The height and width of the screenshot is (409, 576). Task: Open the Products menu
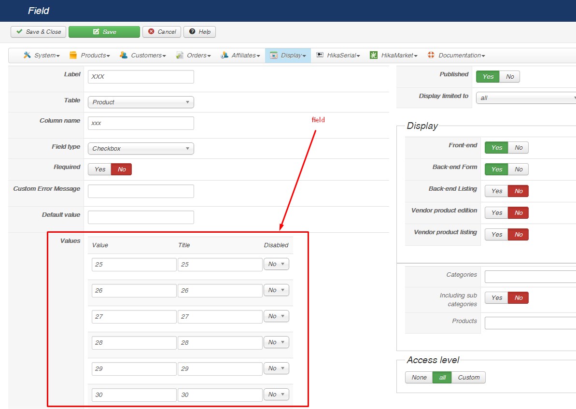pos(90,55)
